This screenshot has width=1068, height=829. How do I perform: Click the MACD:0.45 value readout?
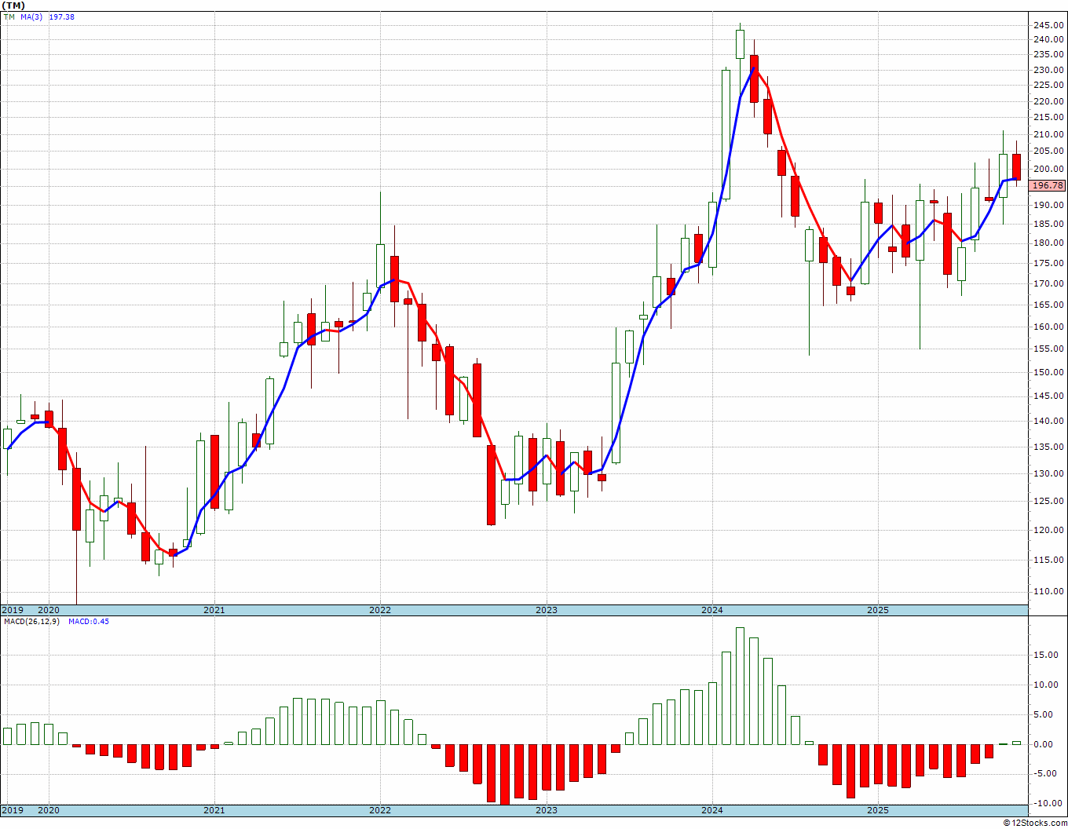point(89,622)
